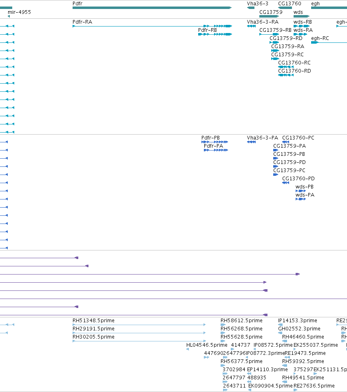Click the CG13760-RC transcript label
This screenshot has height=392, width=347.
click(294, 63)
